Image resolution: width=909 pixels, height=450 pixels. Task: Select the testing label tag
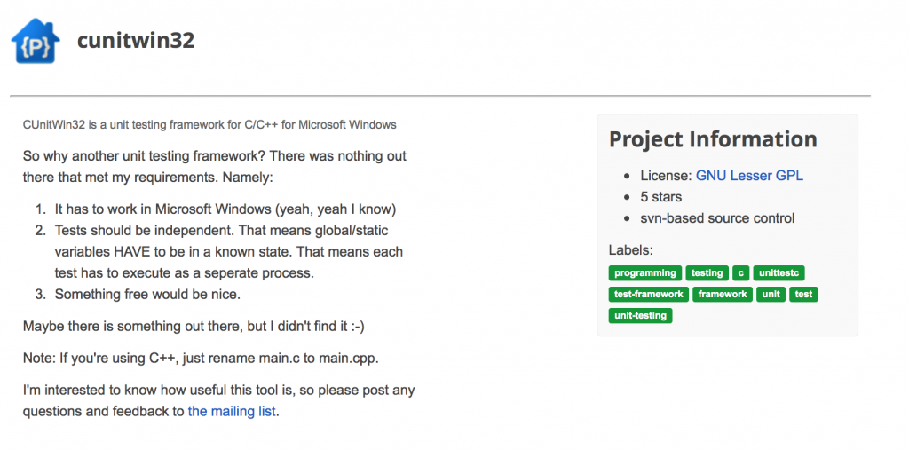[707, 273]
